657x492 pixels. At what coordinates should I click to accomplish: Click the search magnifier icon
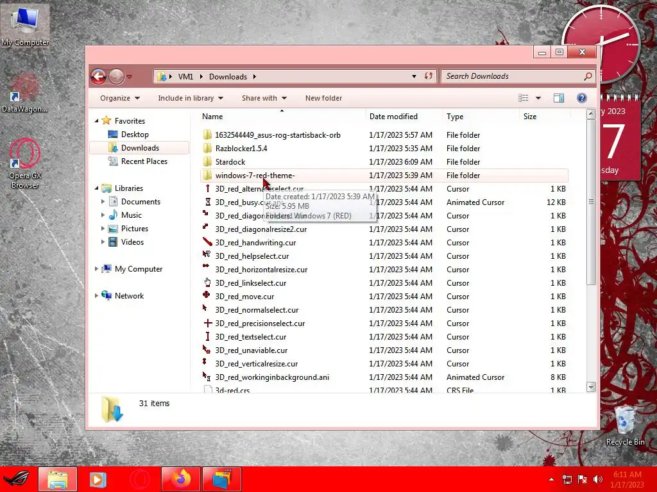coord(588,76)
